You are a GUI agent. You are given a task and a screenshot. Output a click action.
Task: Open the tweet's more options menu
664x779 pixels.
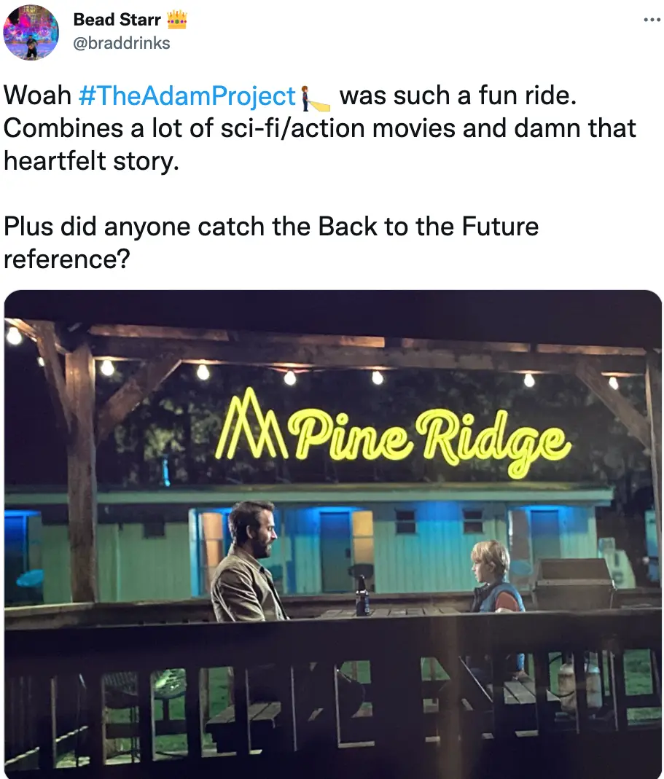[x=651, y=20]
